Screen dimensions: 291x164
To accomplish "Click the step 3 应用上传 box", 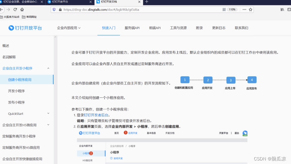I will click(231, 80).
